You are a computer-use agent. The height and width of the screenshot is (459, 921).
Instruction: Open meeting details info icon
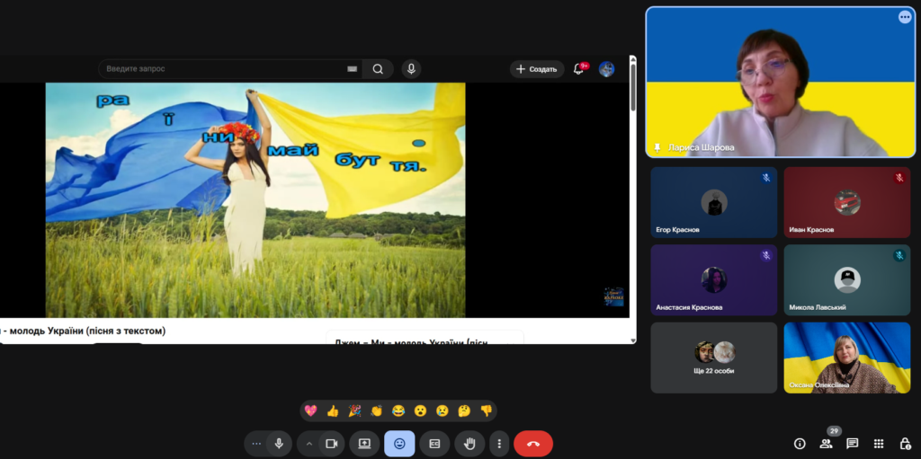pos(800,444)
